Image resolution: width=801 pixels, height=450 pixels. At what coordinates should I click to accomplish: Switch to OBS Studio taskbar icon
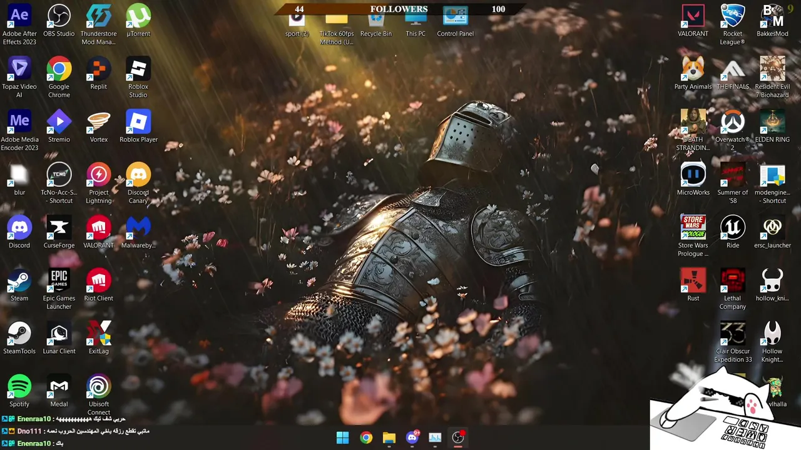pyautogui.click(x=458, y=437)
